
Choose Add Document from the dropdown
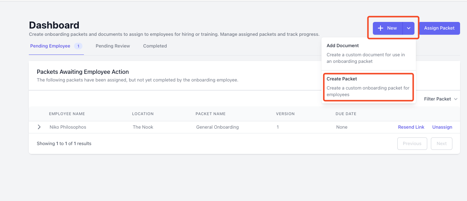click(368, 53)
